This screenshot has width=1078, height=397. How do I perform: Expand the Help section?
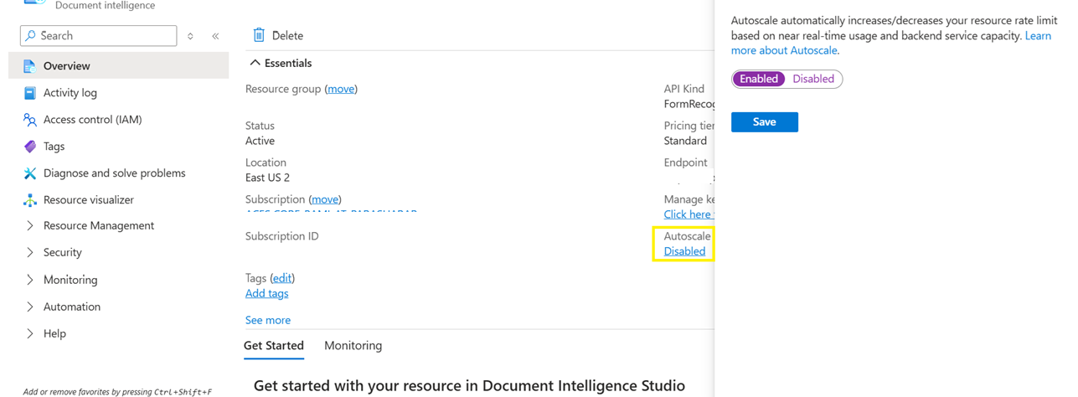point(30,333)
